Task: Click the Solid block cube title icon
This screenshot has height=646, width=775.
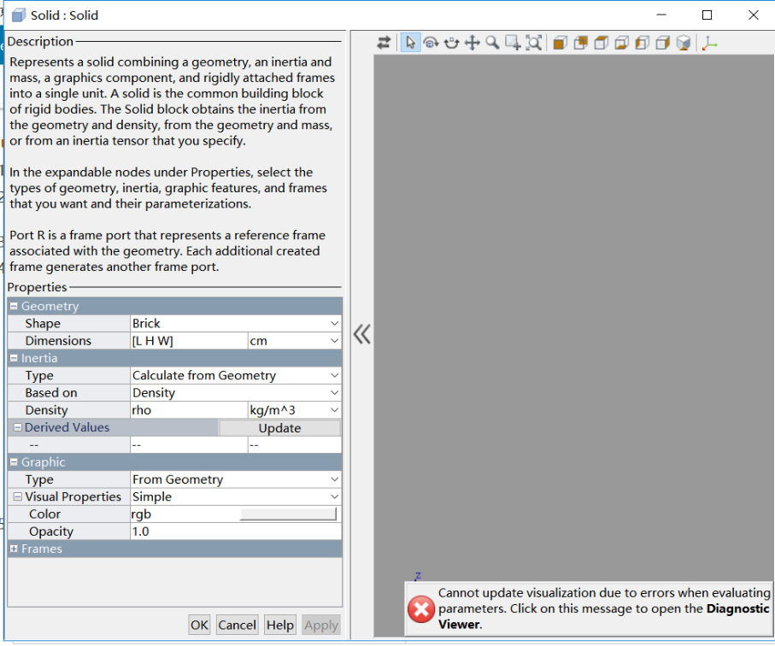Action: pyautogui.click(x=18, y=15)
